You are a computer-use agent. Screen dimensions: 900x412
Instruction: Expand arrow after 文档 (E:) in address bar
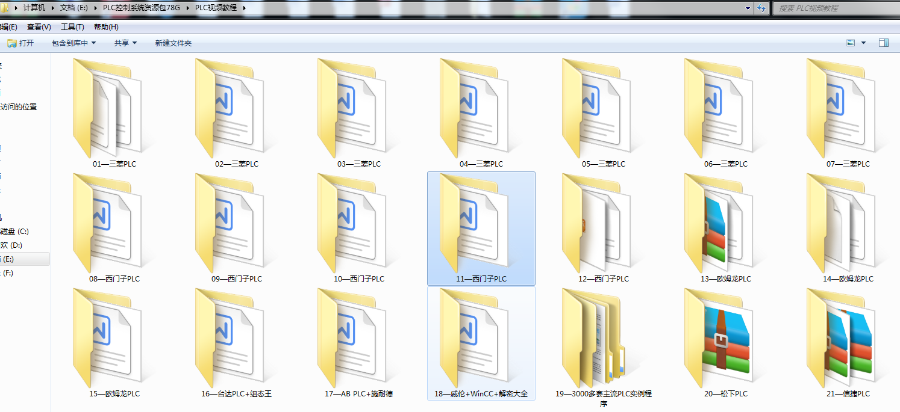pos(95,8)
